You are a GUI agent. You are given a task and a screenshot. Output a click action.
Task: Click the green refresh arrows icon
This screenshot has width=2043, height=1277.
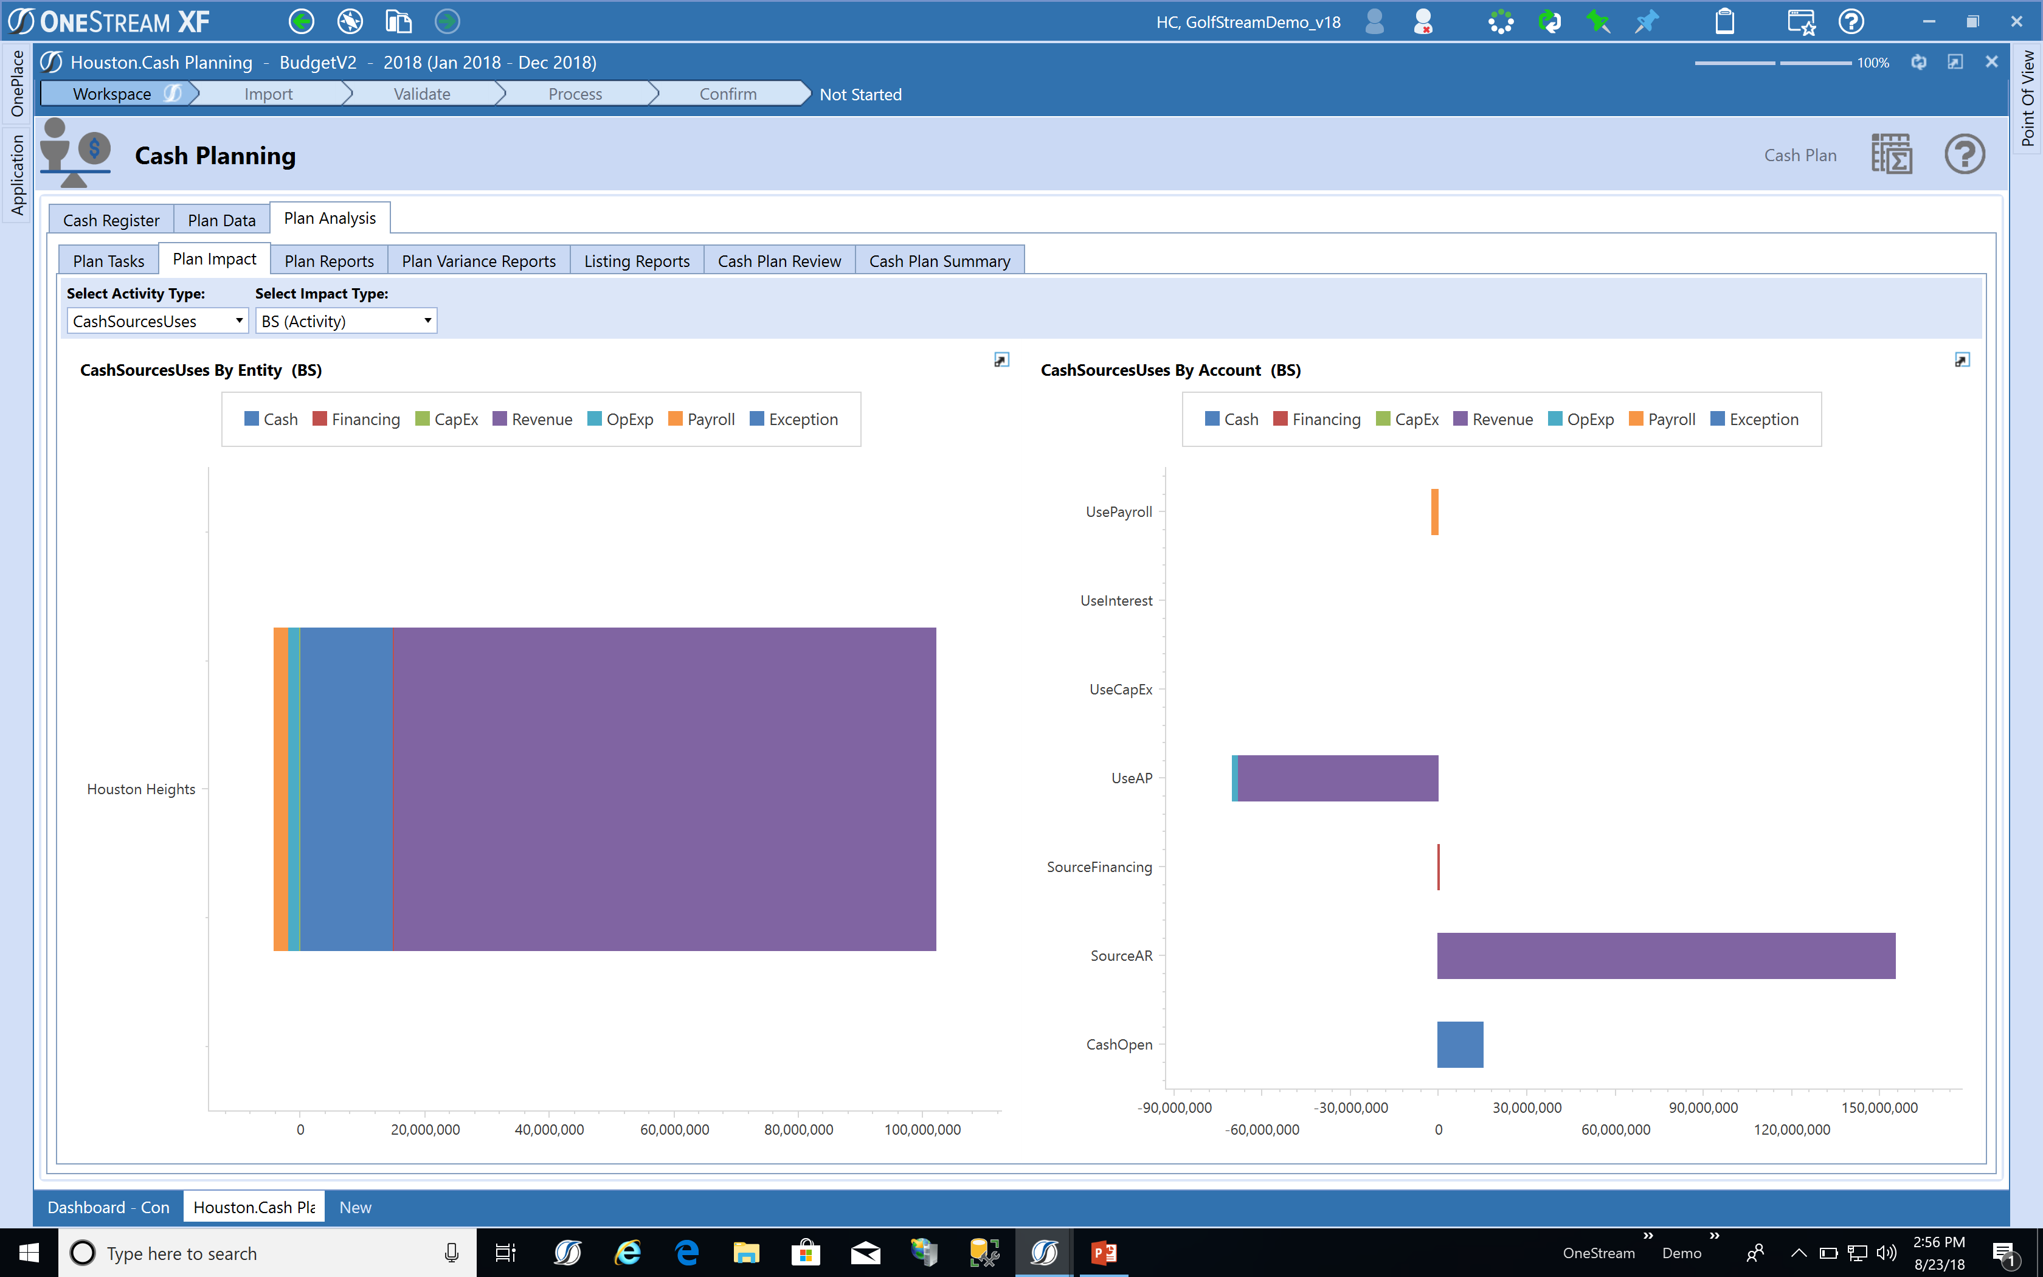click(1549, 21)
